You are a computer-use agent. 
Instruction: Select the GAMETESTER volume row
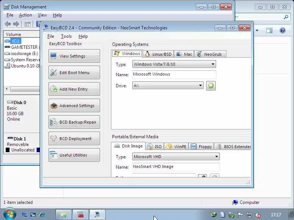(x=22, y=47)
